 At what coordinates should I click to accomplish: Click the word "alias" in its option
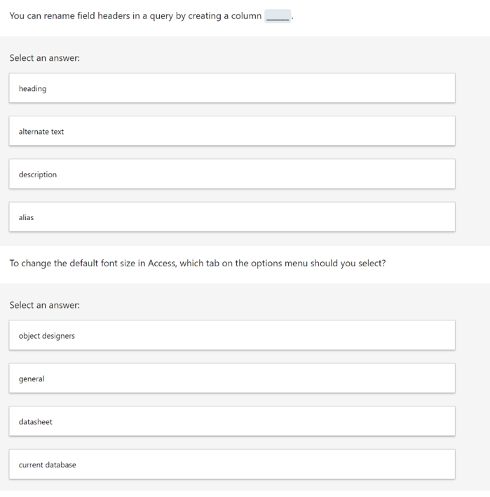click(27, 217)
